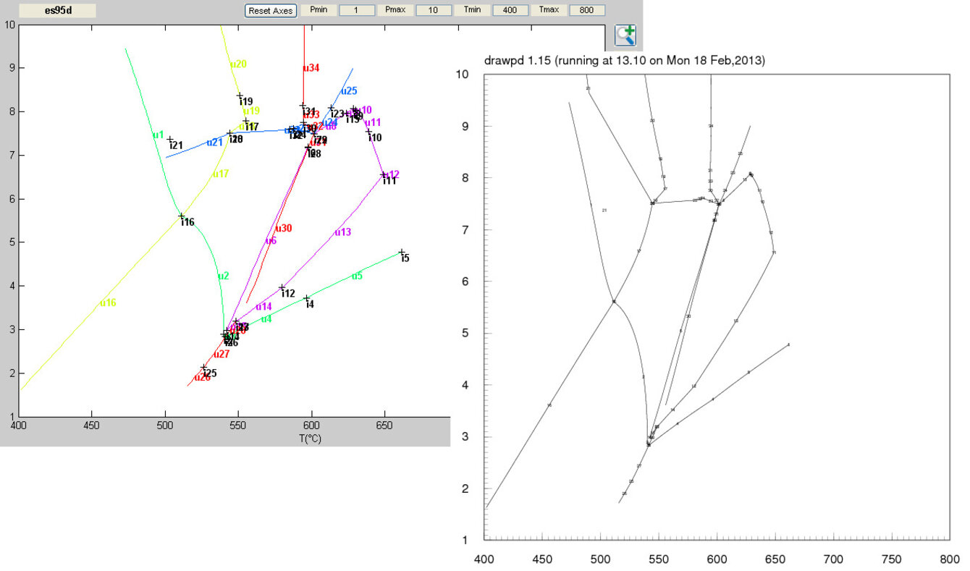Select the i21 point marker
This screenshot has width=970, height=571.
170,140
